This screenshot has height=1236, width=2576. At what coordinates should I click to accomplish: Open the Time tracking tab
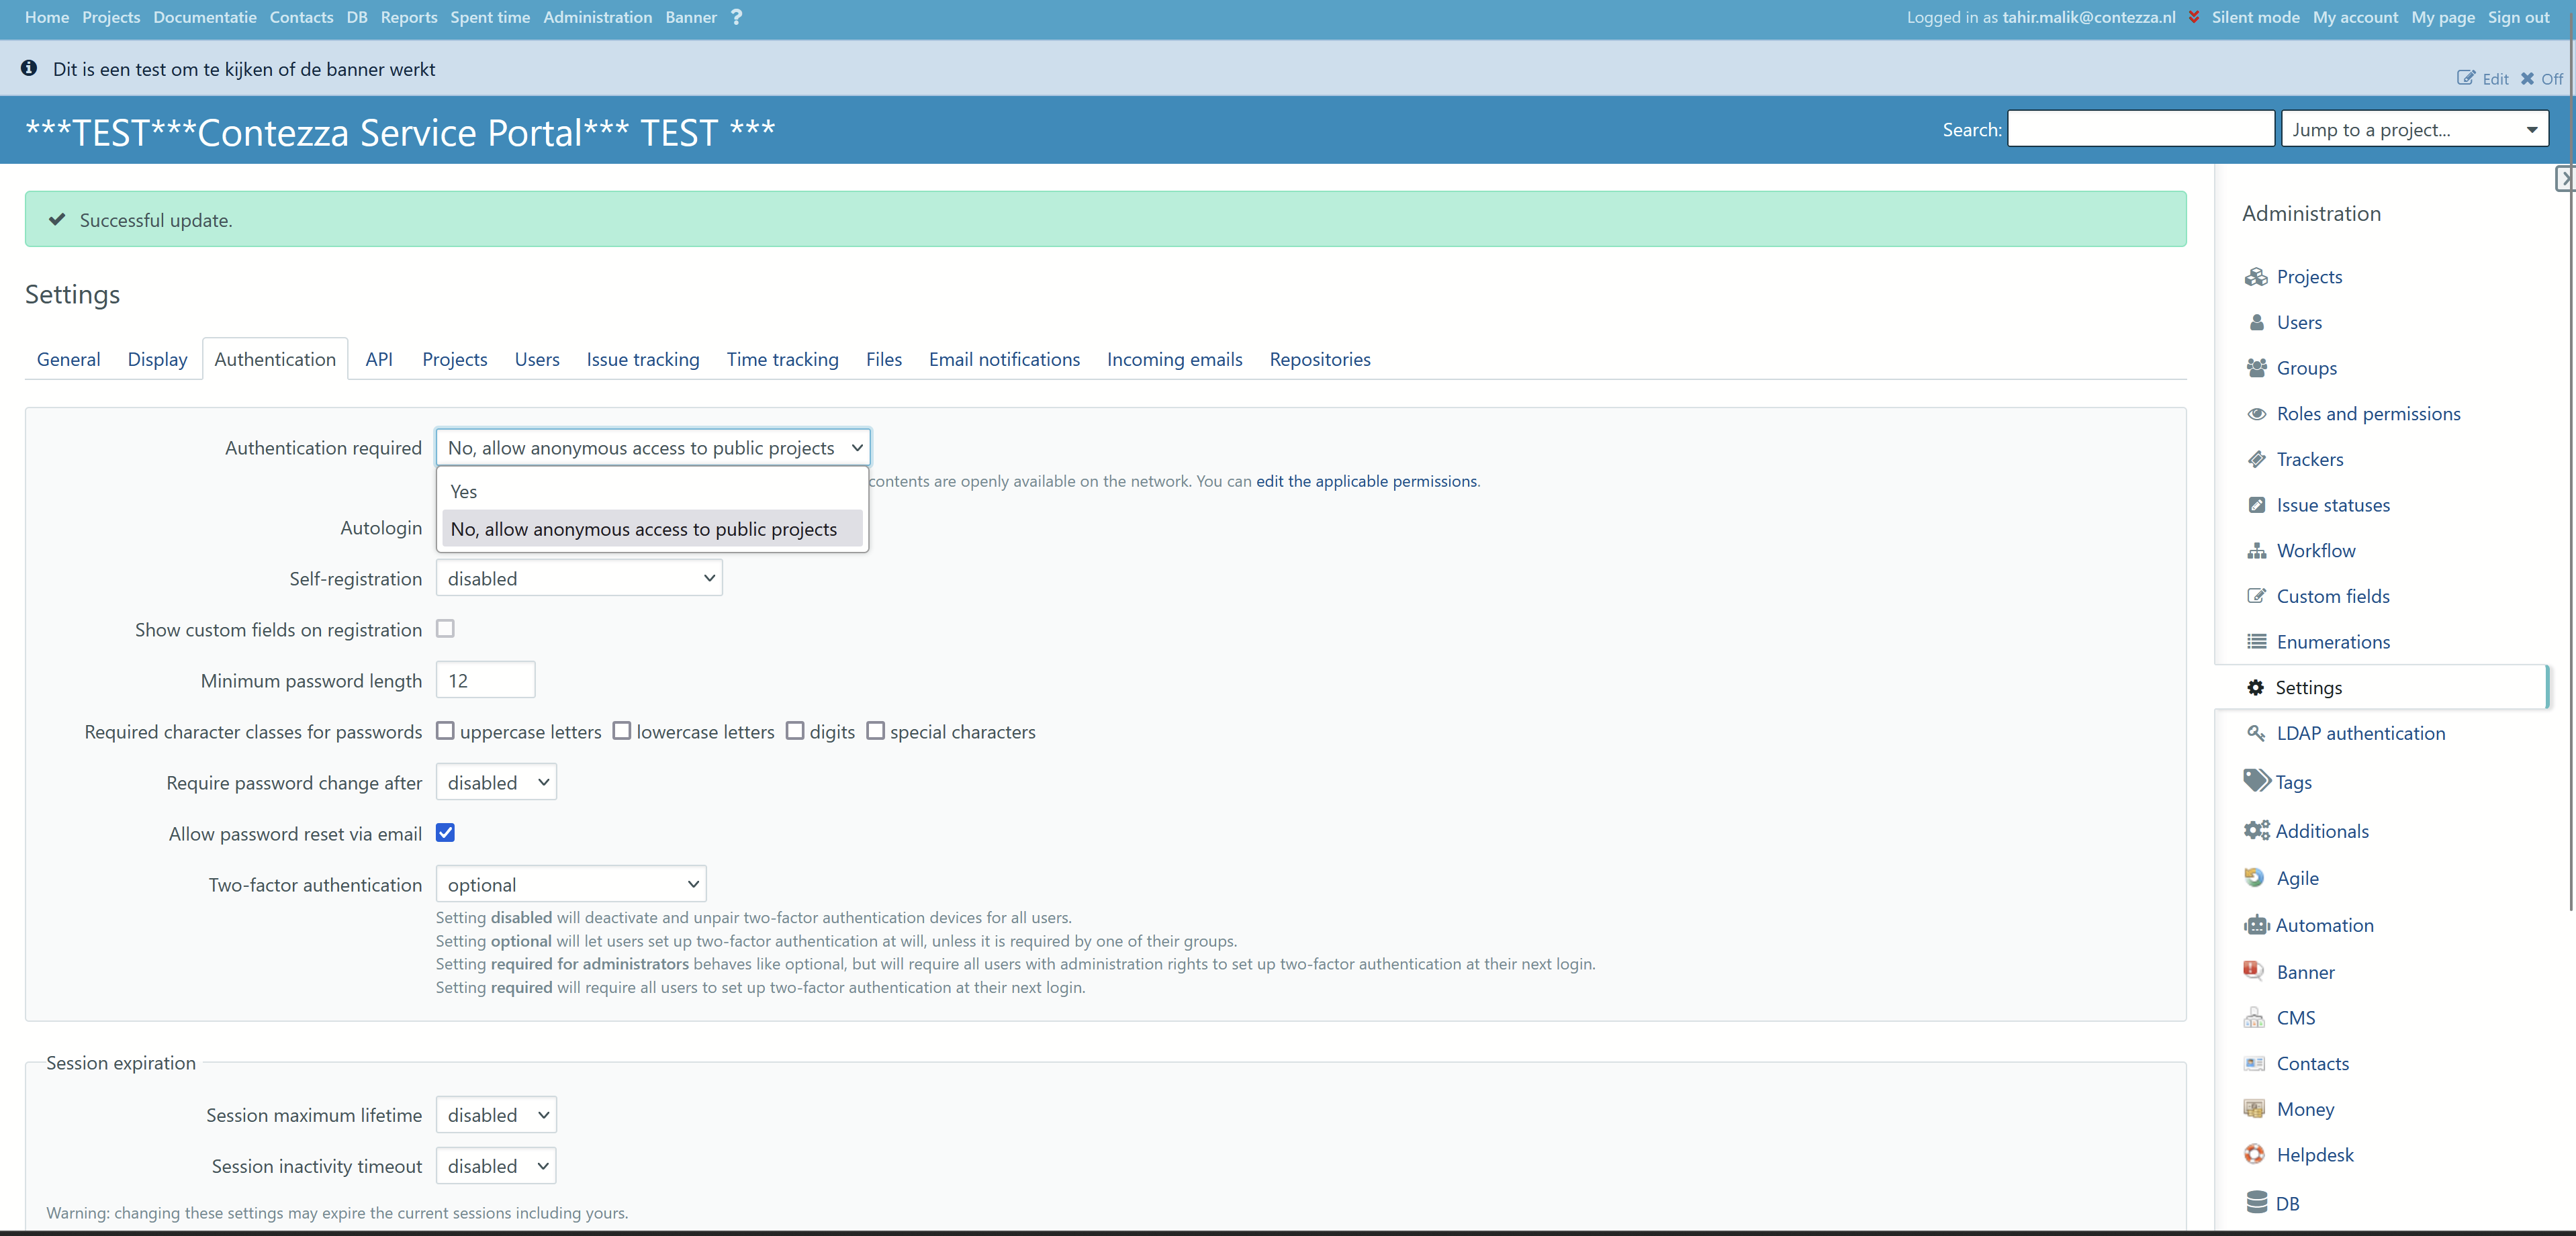tap(782, 359)
